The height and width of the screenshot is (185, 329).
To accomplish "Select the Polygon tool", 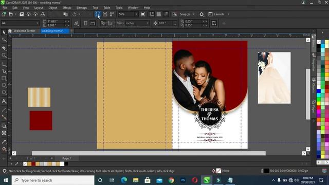I will 4,92.
